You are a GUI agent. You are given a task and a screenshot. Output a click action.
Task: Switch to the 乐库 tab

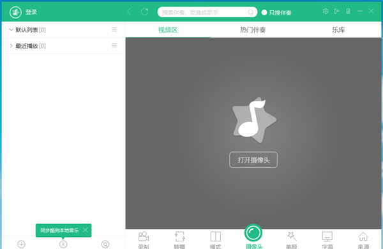point(338,30)
